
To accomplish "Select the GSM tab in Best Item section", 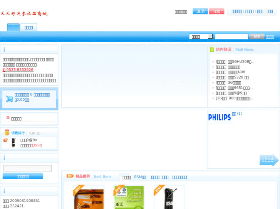I will click(140, 177).
